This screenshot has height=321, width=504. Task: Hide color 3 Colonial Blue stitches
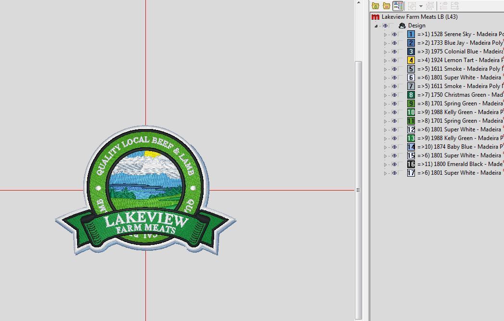[x=394, y=51]
